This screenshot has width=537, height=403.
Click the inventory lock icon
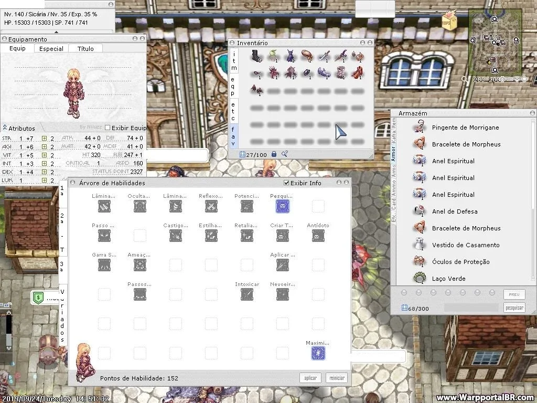pyautogui.click(x=274, y=154)
